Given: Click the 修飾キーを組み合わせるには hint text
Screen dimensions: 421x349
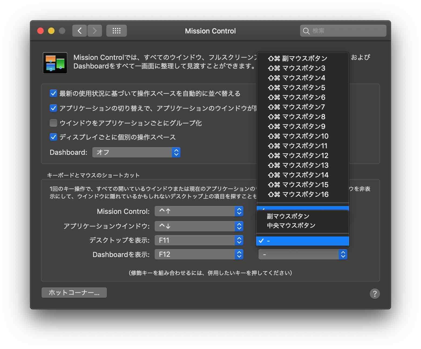Looking at the screenshot, I should coord(210,273).
